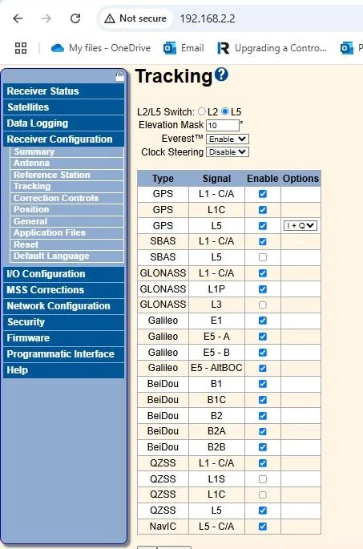
Task: Toggle the BeiDou B2B checkbox
Action: tap(263, 447)
